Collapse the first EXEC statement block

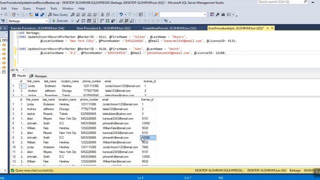click(17, 37)
